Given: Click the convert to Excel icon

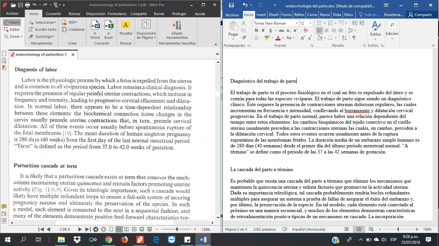Looking at the screenshot, I should tap(108, 29).
